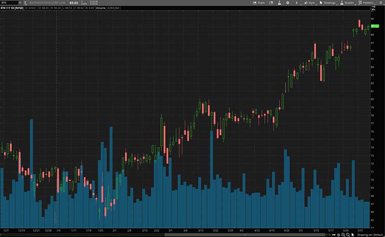Viewport: 385px width, 237px height.
Task: Open chart settings gear icon
Action: coord(288,3)
